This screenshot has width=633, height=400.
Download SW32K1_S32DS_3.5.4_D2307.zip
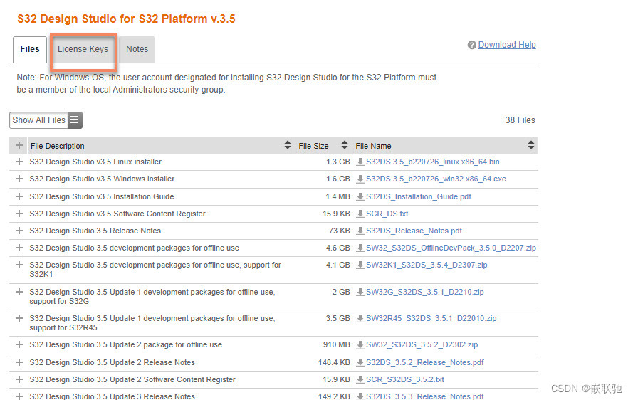427,265
